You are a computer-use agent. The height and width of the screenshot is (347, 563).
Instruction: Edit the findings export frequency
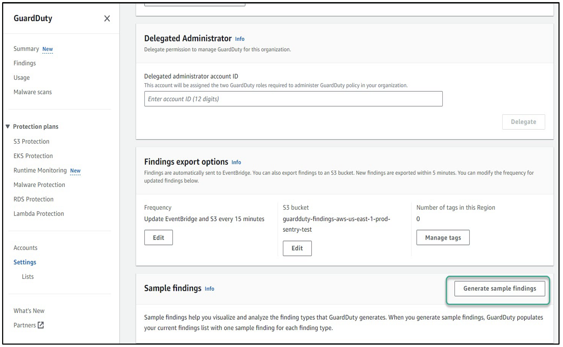(158, 238)
